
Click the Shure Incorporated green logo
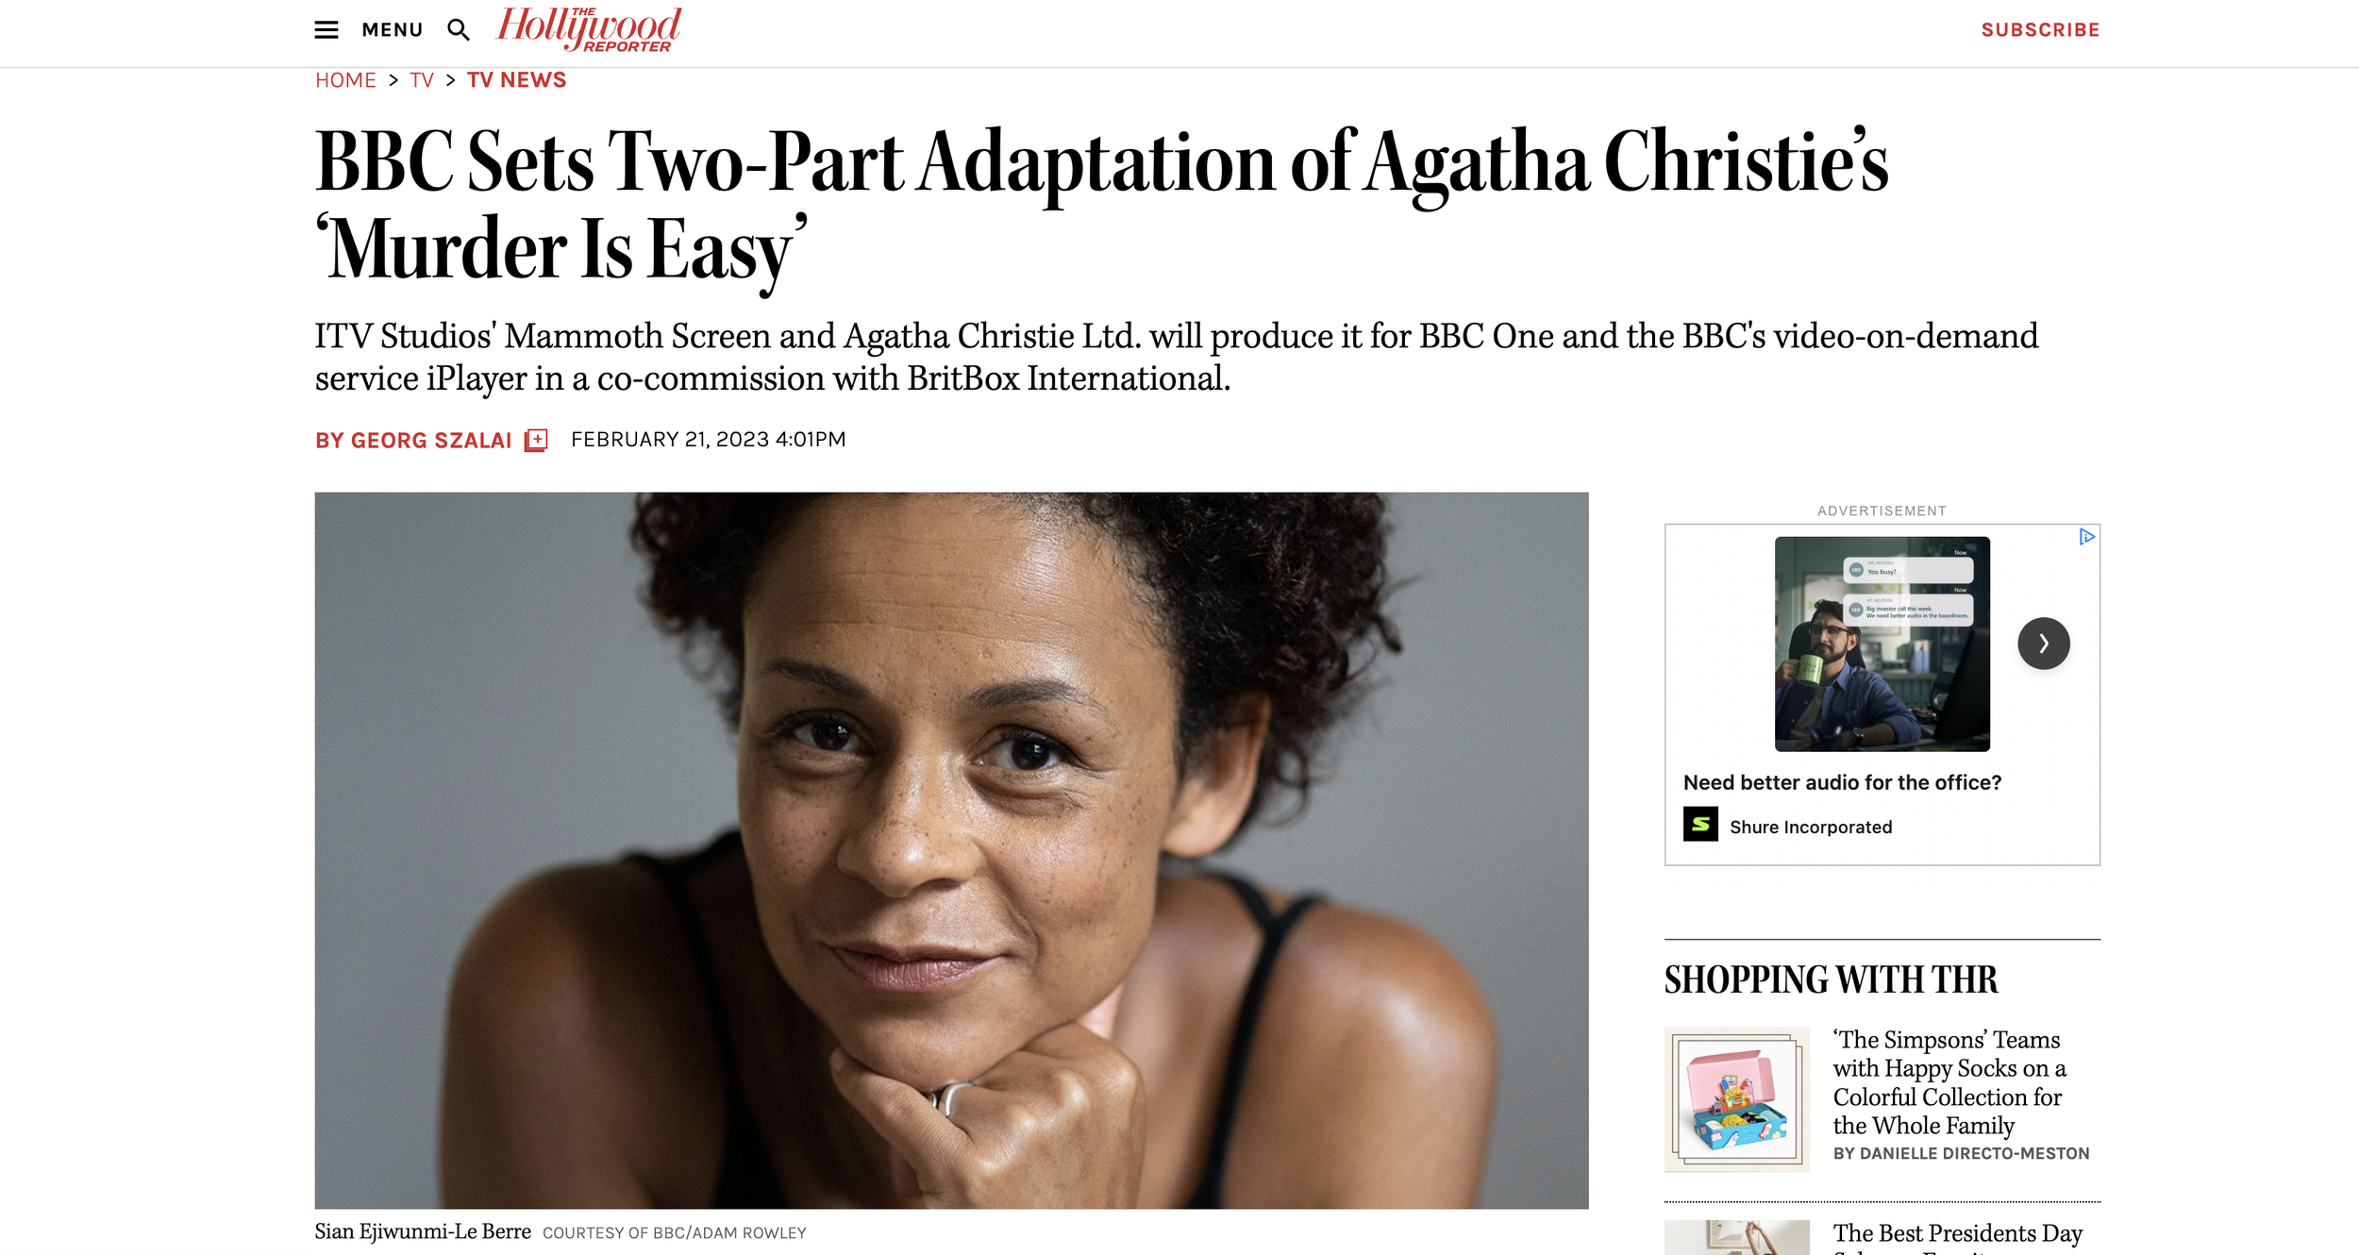click(x=1700, y=825)
